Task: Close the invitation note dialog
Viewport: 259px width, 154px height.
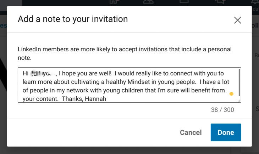Action: coord(237,20)
